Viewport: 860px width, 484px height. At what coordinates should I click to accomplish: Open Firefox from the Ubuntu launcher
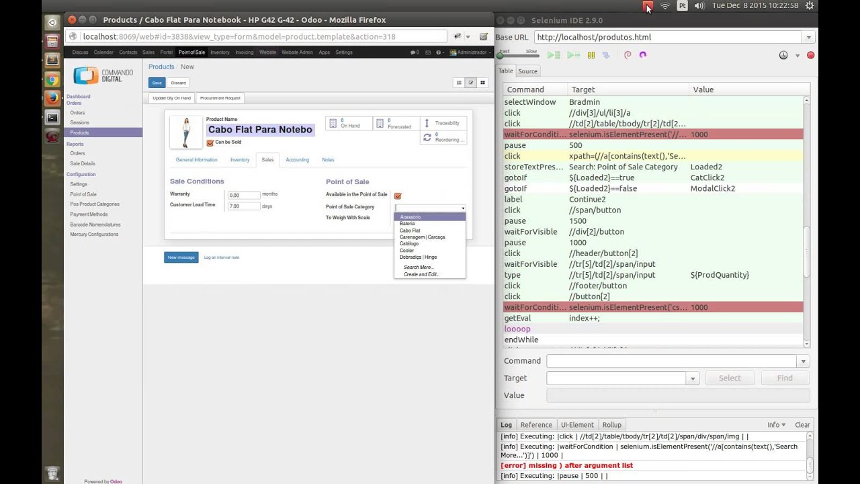[52, 98]
